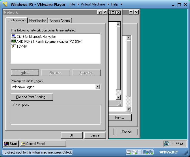
Task: Close the Network dialog
Action: click(x=105, y=12)
